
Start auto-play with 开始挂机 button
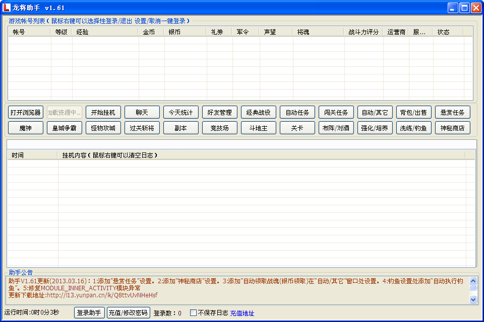[x=103, y=112]
